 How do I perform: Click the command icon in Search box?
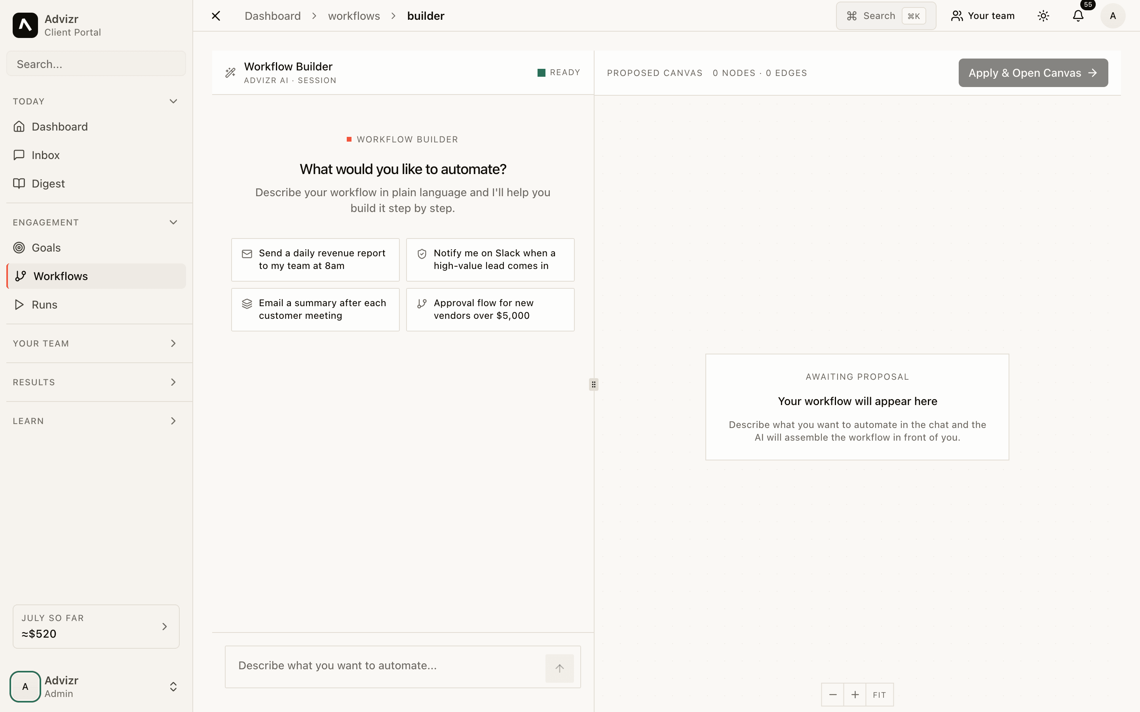pyautogui.click(x=852, y=16)
